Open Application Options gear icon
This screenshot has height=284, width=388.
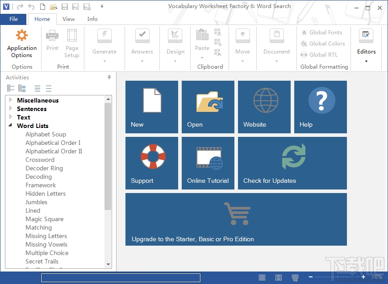[22, 35]
